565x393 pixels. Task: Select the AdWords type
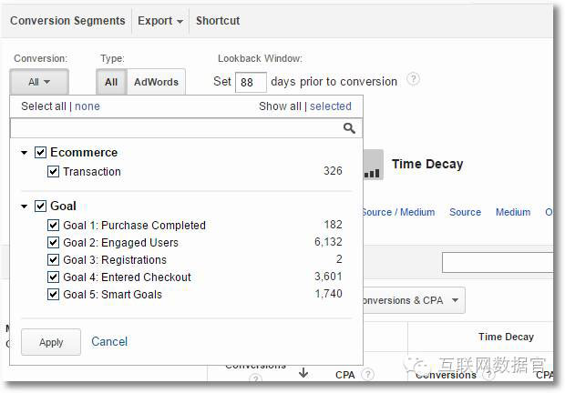point(157,82)
